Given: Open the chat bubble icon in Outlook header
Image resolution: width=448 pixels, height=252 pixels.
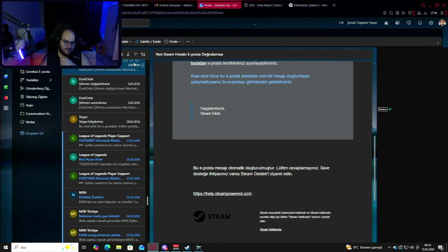Looking at the screenshot, I should (408, 23).
